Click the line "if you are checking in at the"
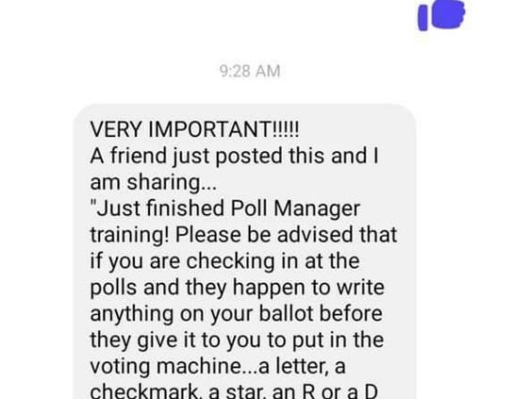This screenshot has height=399, width=505. pos(225,261)
